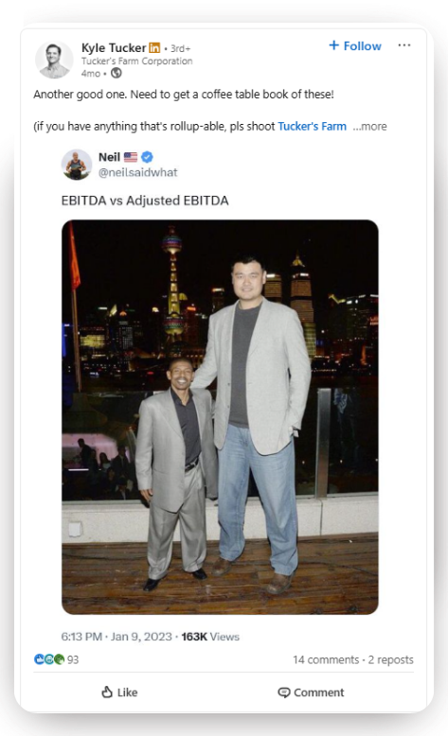Show the 14 comments
The height and width of the screenshot is (736, 448).
(x=326, y=659)
